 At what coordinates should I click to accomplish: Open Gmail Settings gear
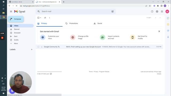[x=157, y=11]
